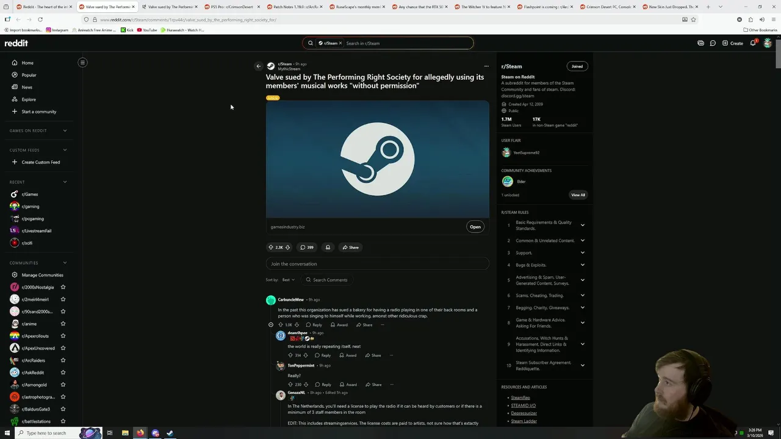The height and width of the screenshot is (439, 781).
Task: Switch to RuneScape's monthly tab
Action: click(x=358, y=7)
